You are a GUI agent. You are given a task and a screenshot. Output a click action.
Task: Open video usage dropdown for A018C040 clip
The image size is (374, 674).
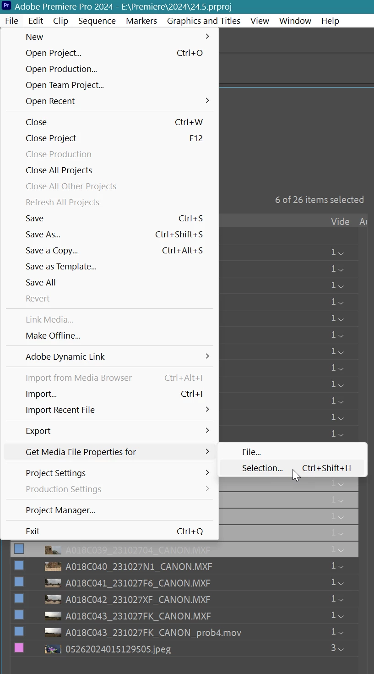[341, 567]
